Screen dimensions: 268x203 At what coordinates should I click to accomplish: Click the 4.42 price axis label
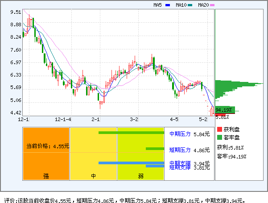point(16,113)
